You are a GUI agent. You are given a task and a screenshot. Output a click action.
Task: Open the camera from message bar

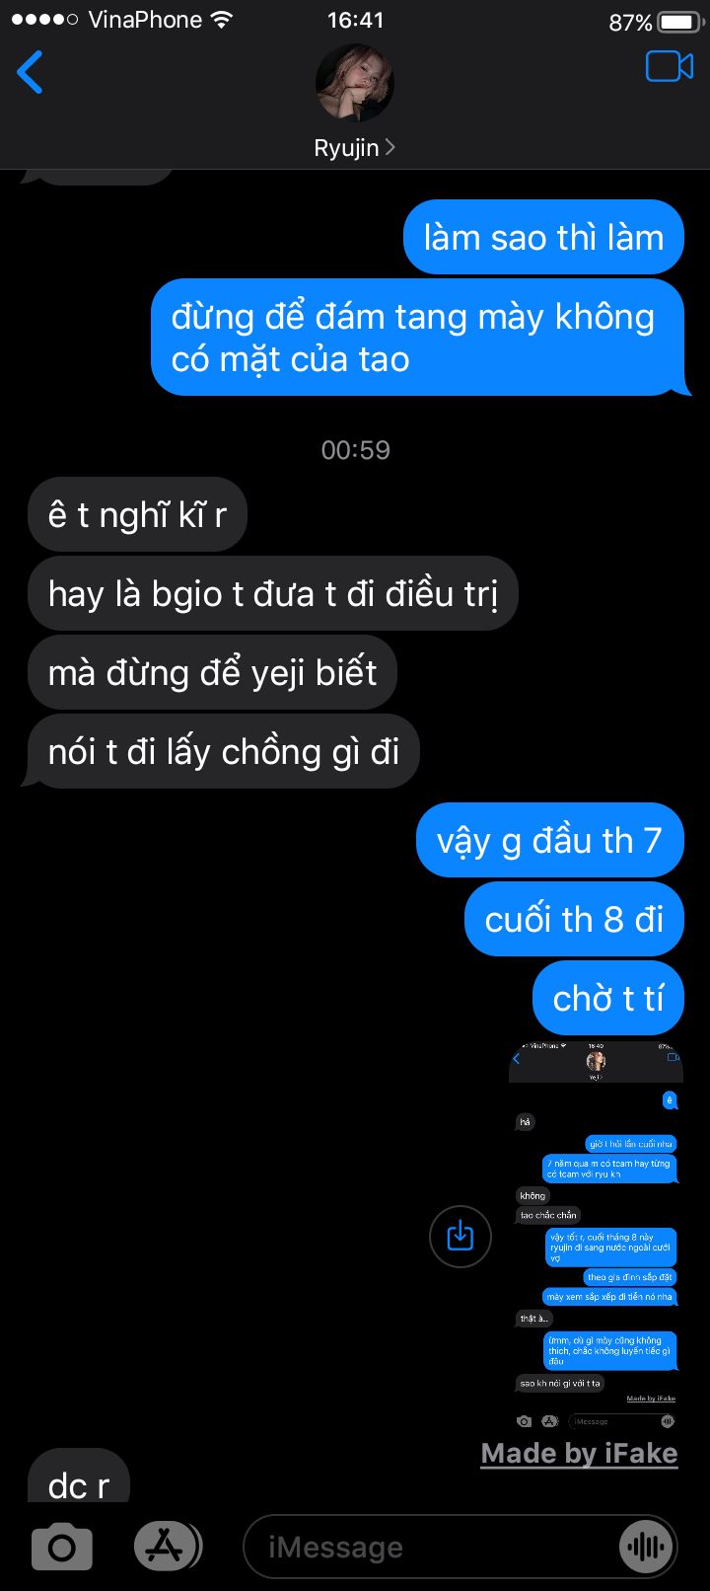coord(62,1547)
